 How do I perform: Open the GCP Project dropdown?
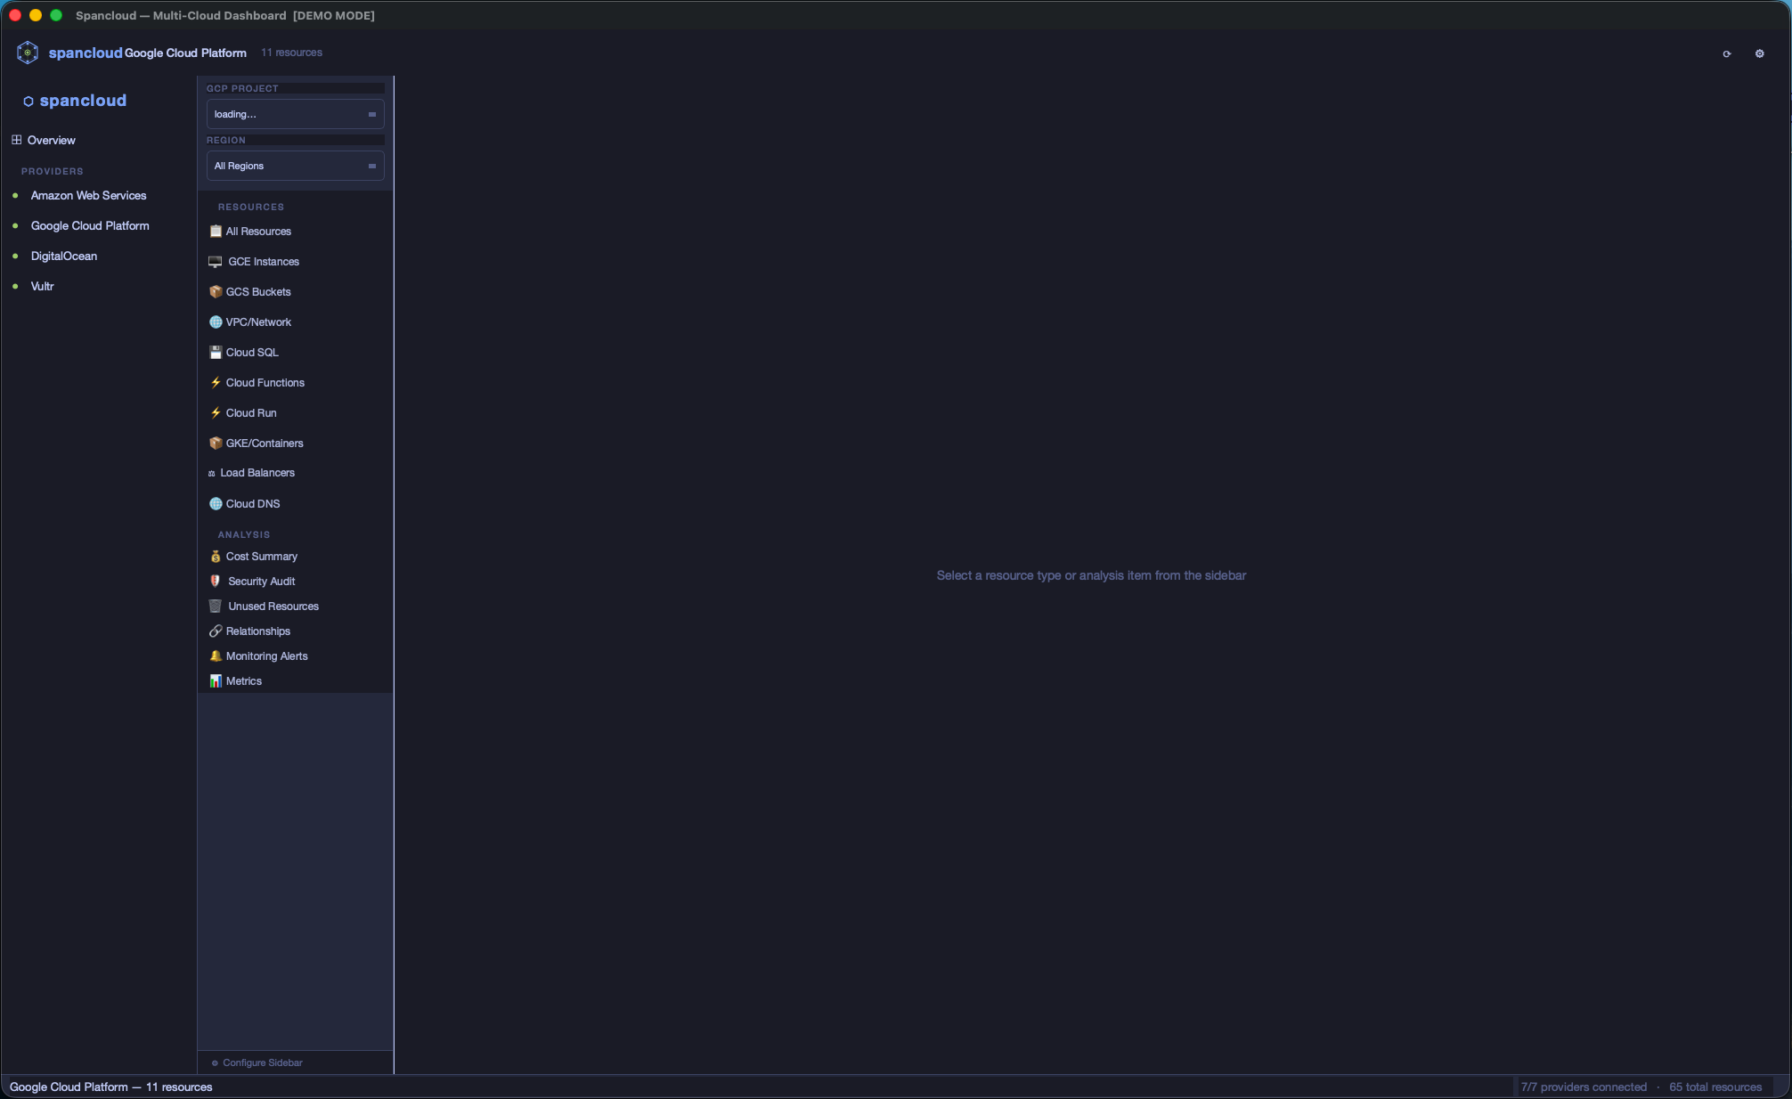[295, 114]
